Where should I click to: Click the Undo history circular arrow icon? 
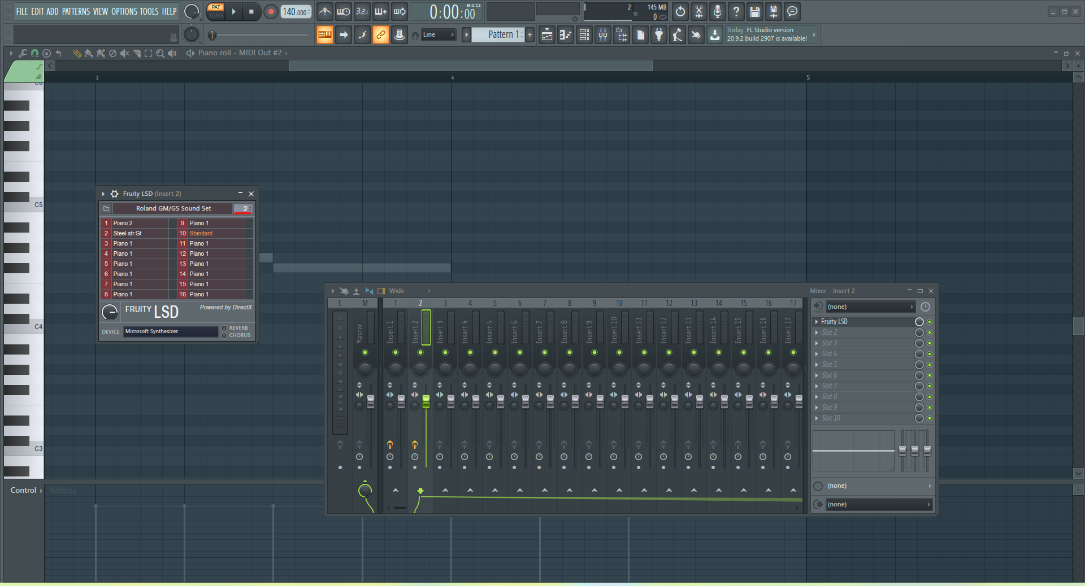pyautogui.click(x=680, y=11)
